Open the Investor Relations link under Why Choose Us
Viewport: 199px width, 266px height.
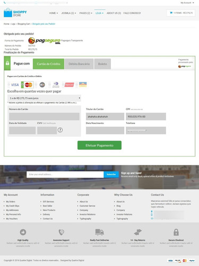[x=124, y=214]
